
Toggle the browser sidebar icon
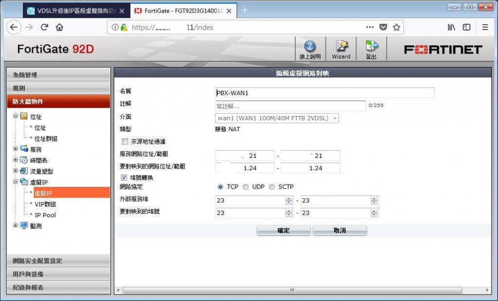466,27
